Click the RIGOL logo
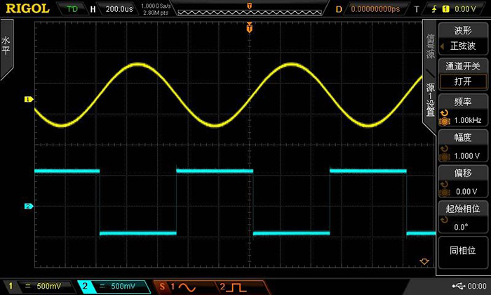The image size is (491, 295). [x=25, y=9]
